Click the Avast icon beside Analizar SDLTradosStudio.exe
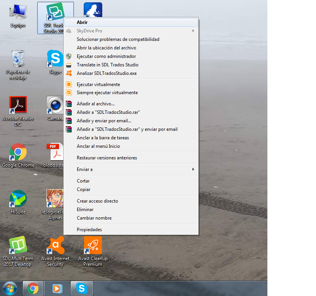Viewport: 316px width, 296px height. point(69,73)
